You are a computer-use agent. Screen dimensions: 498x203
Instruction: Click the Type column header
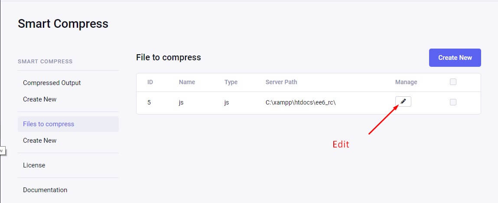pyautogui.click(x=231, y=82)
